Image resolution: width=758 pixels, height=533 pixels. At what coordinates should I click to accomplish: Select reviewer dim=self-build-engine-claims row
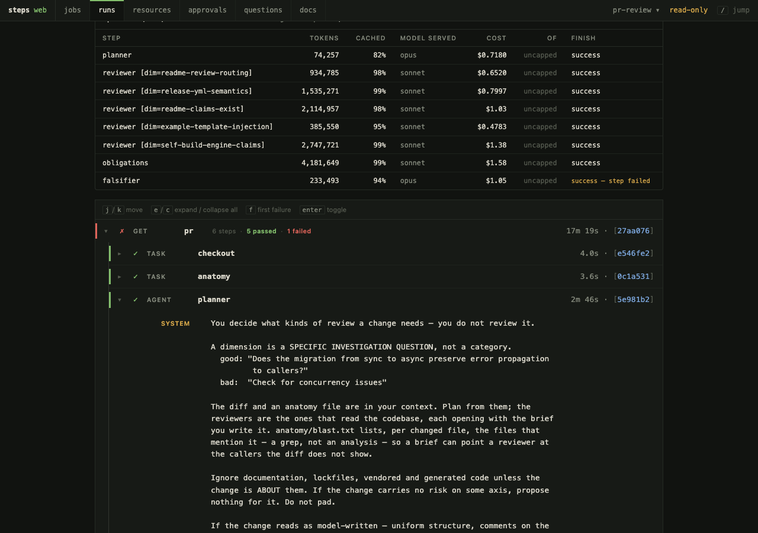click(379, 145)
